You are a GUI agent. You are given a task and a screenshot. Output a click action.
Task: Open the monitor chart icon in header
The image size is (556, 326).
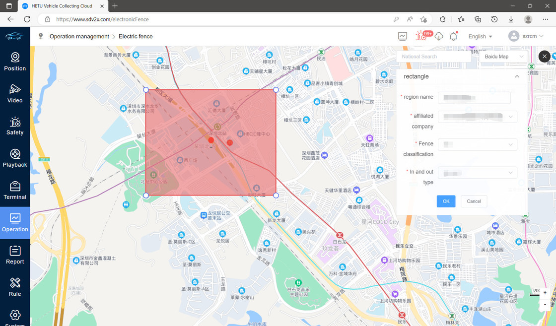pos(402,36)
